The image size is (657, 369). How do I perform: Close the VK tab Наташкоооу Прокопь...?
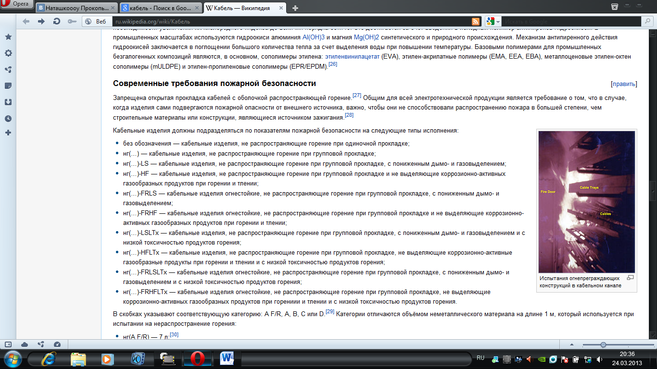113,8
